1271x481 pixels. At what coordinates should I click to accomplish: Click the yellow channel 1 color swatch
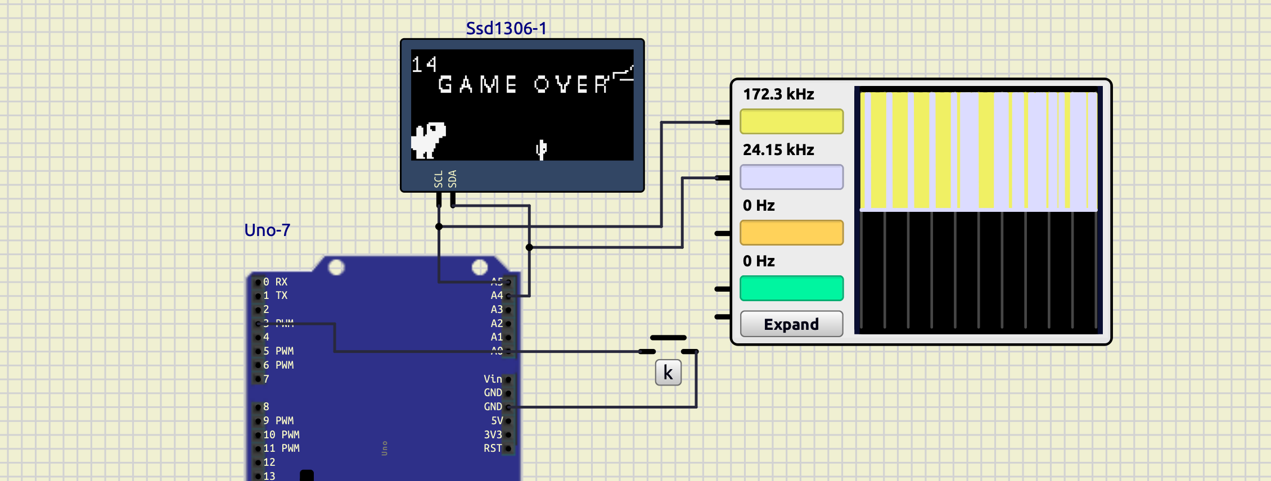(x=791, y=121)
